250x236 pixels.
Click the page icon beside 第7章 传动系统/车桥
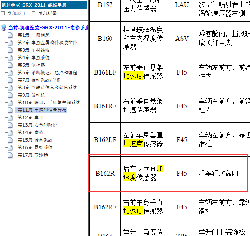coord(10,80)
